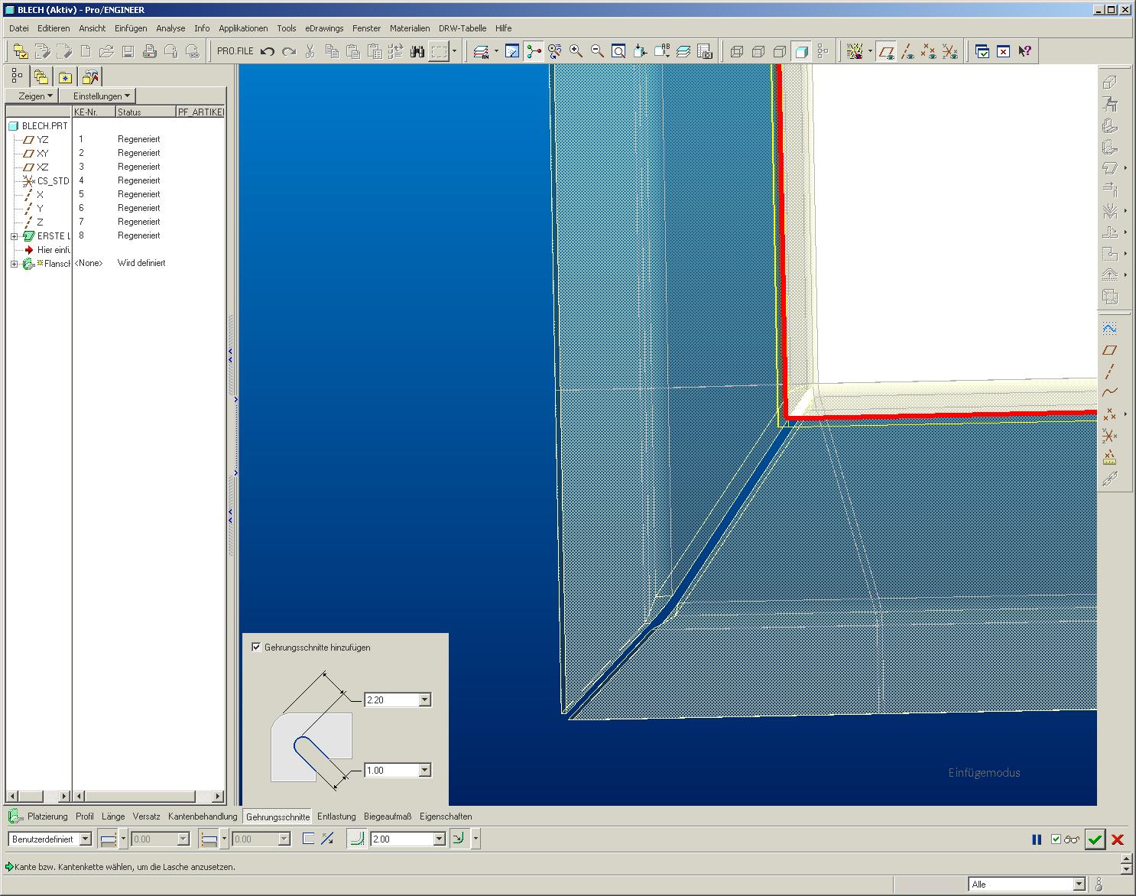Click the print icon in the toolbar
The width and height of the screenshot is (1136, 896).
(150, 51)
